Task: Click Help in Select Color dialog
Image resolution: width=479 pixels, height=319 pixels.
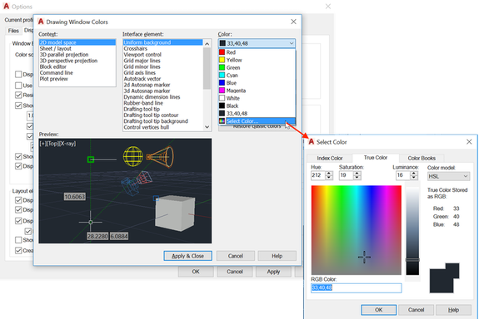Action: 453,310
